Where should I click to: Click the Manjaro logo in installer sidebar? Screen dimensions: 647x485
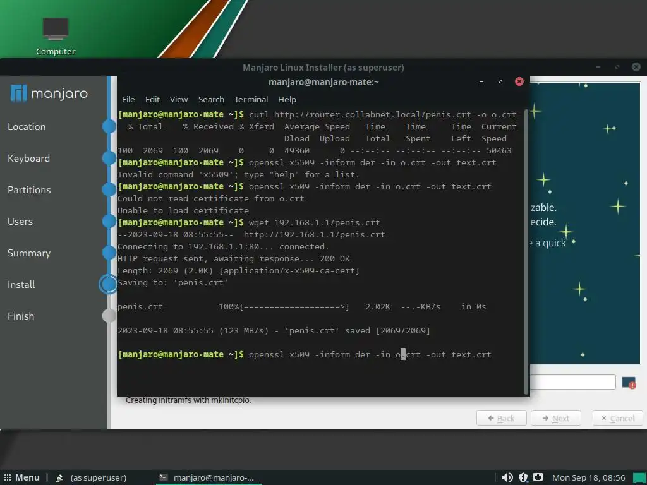click(x=49, y=93)
